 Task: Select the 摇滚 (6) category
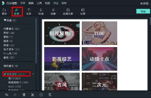pos(8,41)
